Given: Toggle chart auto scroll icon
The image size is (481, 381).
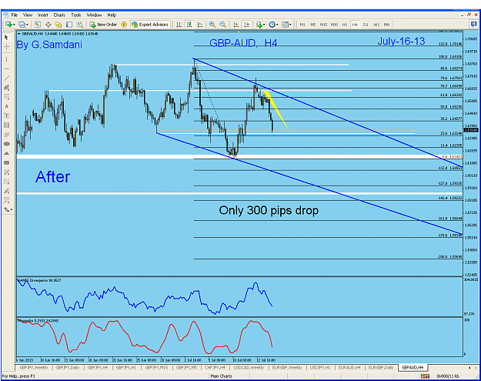Looking at the screenshot, I should (236, 25).
